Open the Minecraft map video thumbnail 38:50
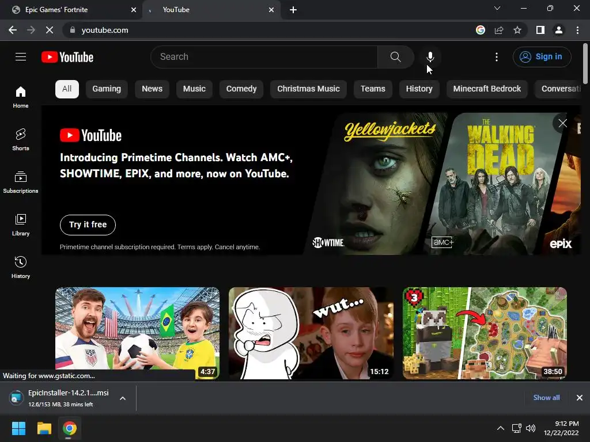Viewport: 590px width, 442px height. [485, 333]
